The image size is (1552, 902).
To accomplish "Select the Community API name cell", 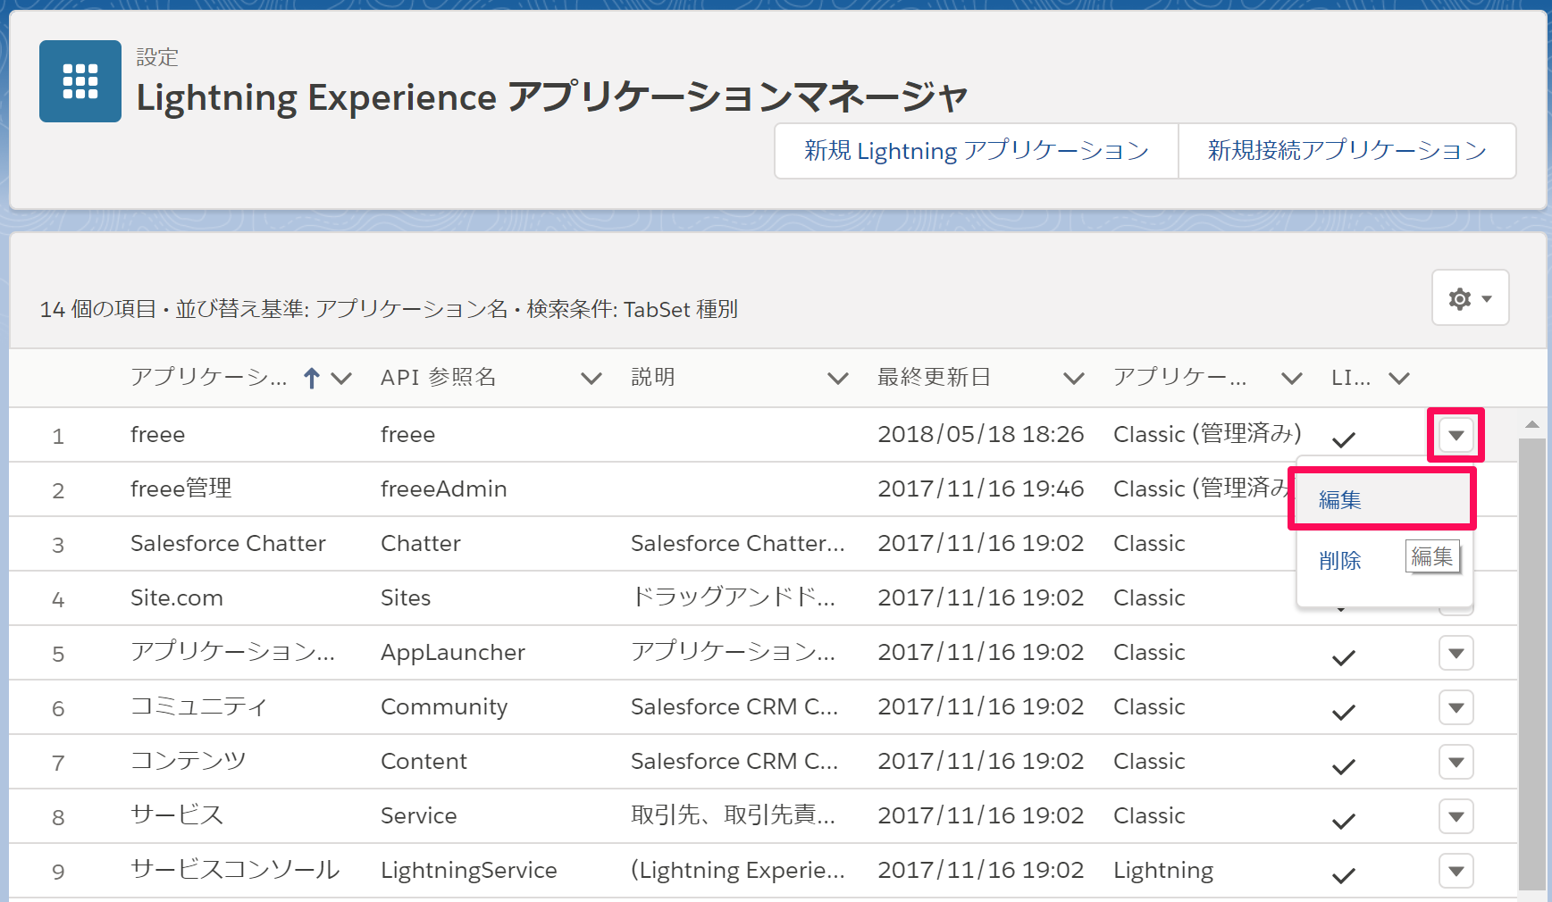I will coord(444,707).
